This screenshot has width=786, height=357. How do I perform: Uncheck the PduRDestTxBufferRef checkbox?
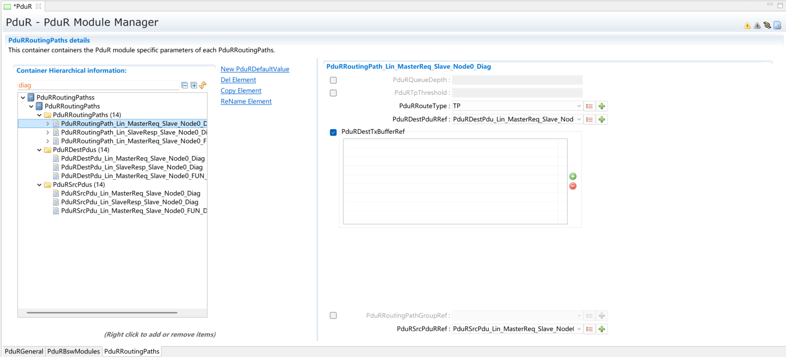point(333,133)
